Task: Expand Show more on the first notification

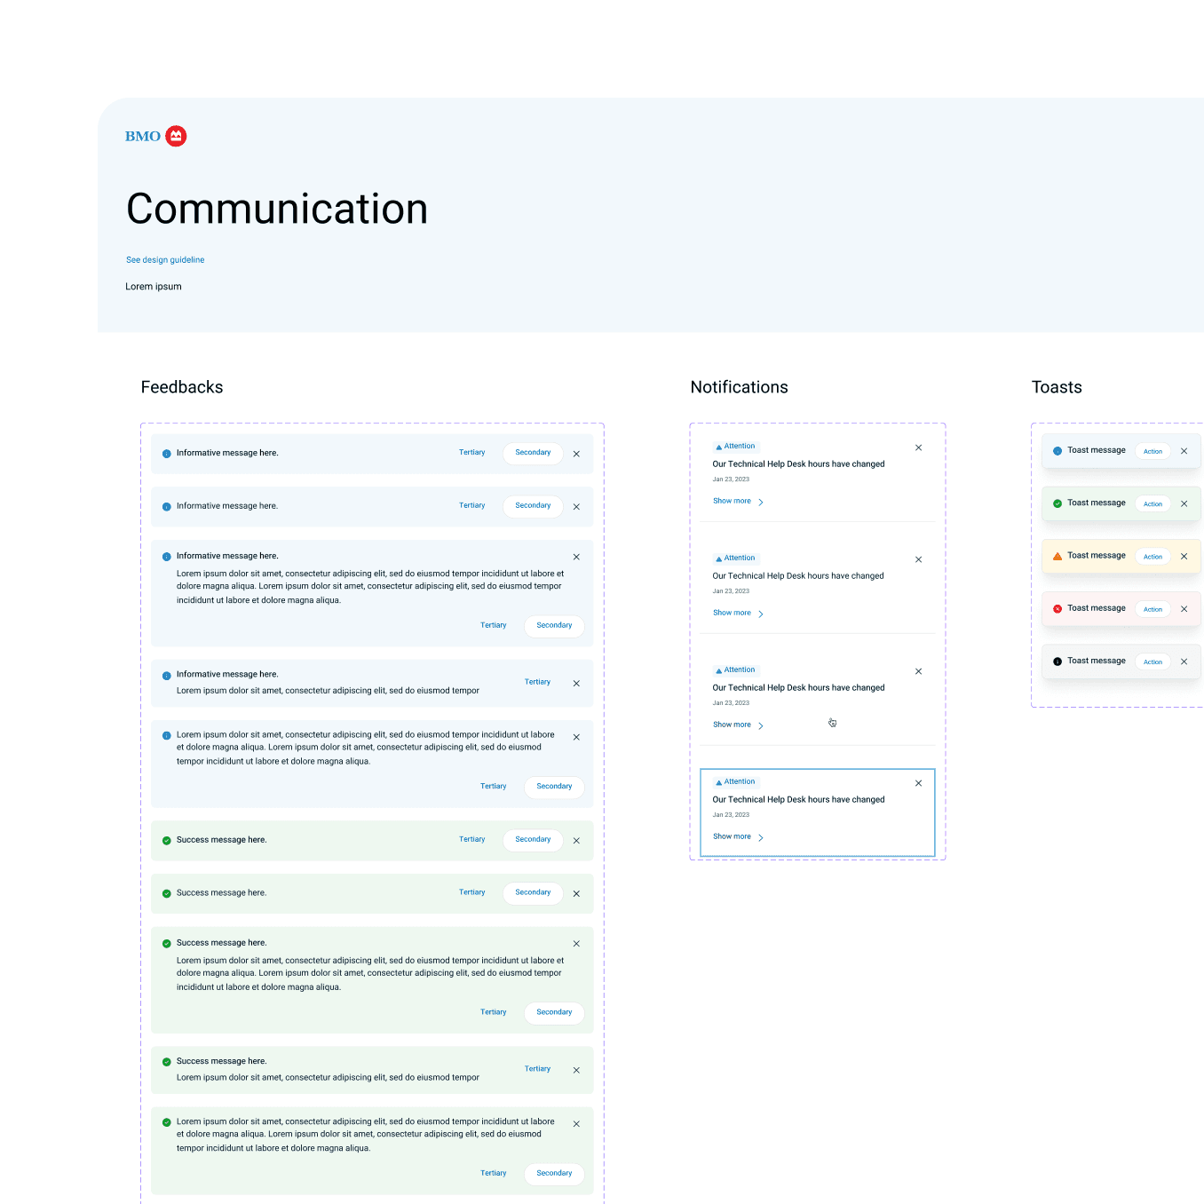Action: [x=732, y=501]
